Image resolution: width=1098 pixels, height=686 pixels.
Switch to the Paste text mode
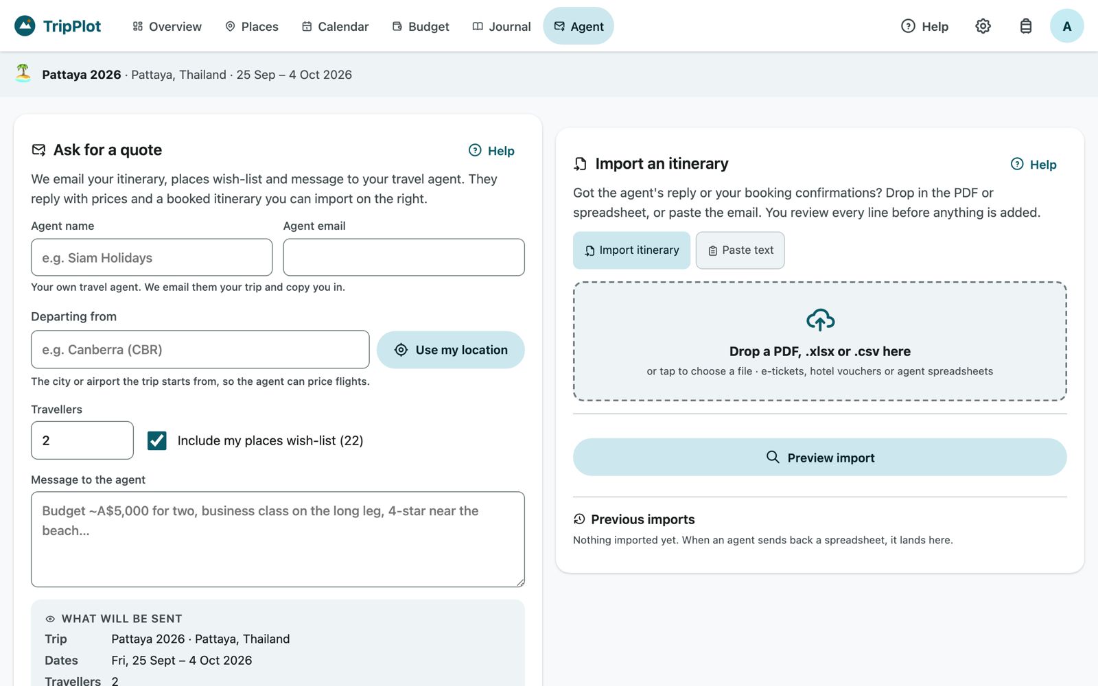click(740, 250)
